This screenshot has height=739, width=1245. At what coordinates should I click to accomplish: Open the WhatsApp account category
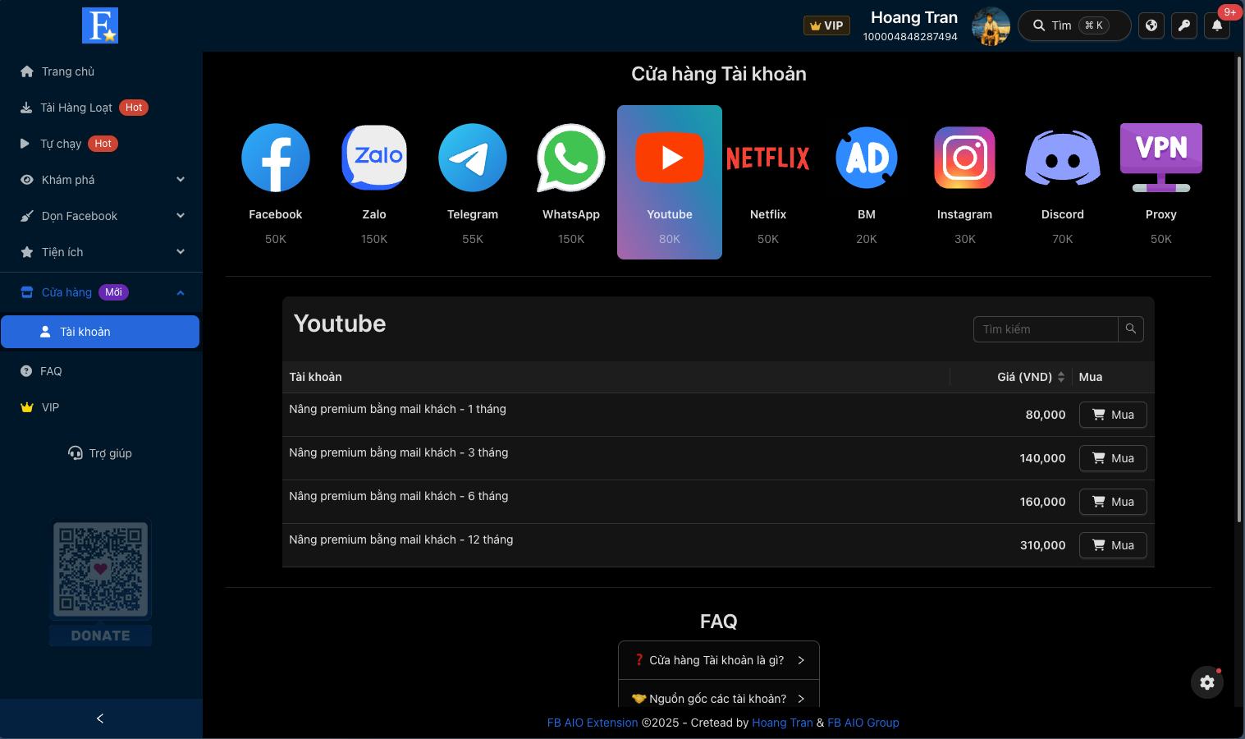coord(571,182)
